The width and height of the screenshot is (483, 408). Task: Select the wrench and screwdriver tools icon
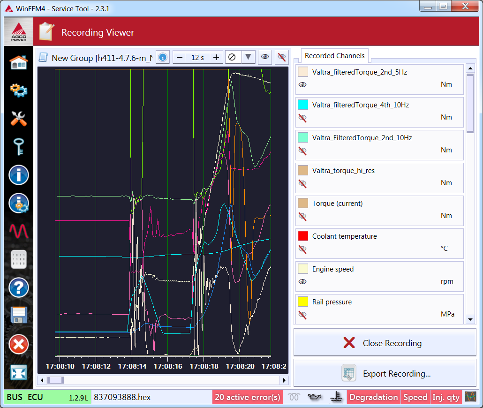click(19, 119)
